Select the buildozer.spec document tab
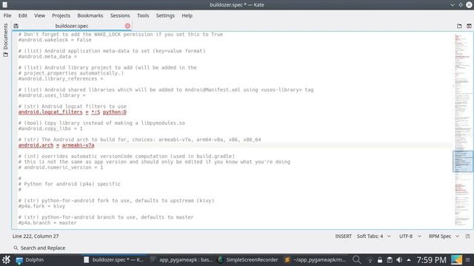The width and height of the screenshot is (474, 266). click(72, 26)
